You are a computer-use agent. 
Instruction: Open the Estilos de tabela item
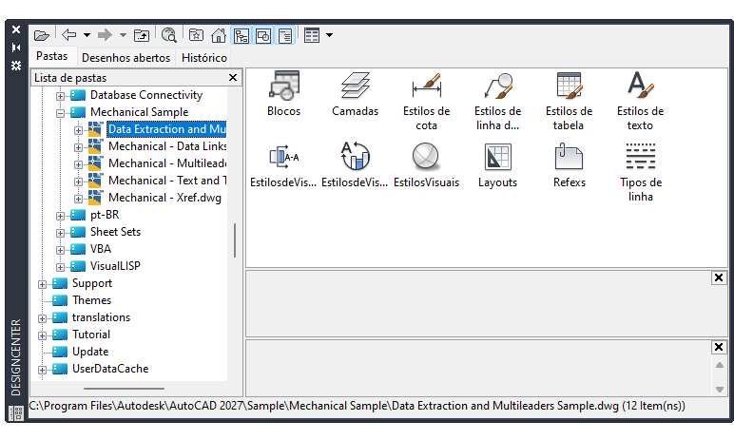[569, 101]
